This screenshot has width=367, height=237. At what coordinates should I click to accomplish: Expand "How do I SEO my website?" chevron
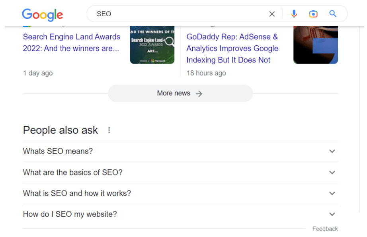pyautogui.click(x=332, y=214)
